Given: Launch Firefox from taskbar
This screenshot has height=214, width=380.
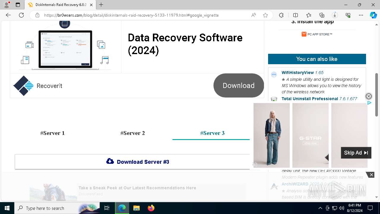Looking at the screenshot, I should 151,208.
